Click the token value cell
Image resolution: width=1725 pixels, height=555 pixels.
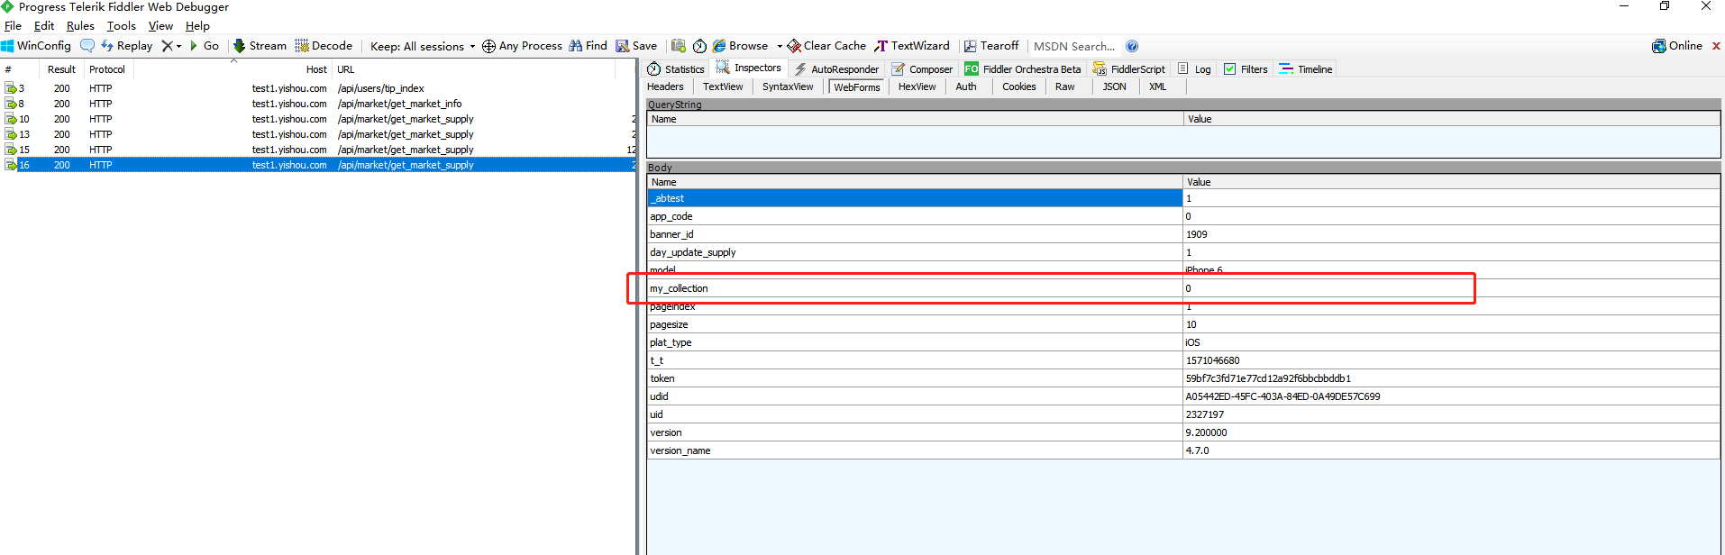1451,378
